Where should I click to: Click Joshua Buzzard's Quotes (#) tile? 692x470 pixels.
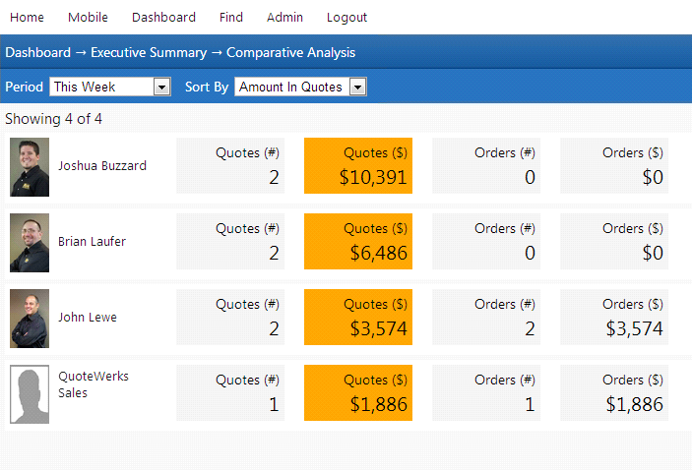pos(230,166)
